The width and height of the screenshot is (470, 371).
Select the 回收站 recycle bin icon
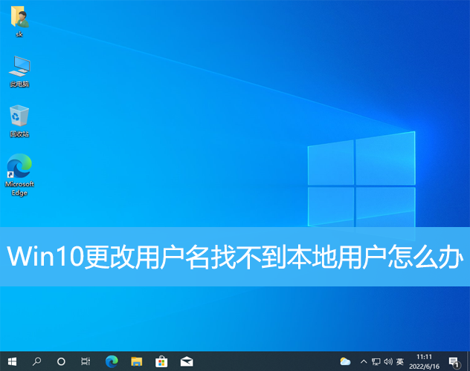point(19,119)
